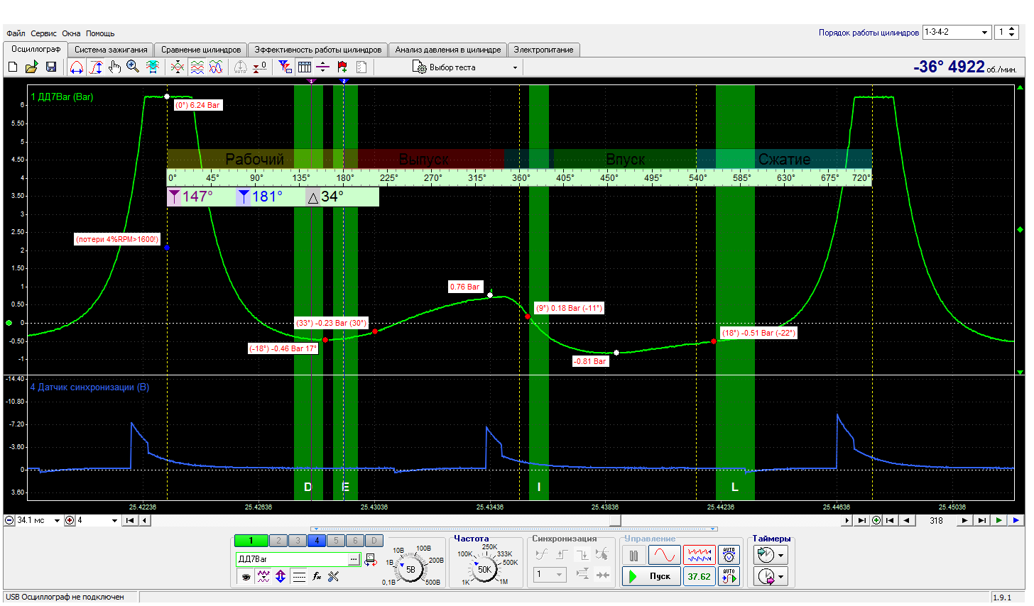Screen dimensions: 1034x606
Task: Open a file with the folder icon
Action: pos(31,67)
